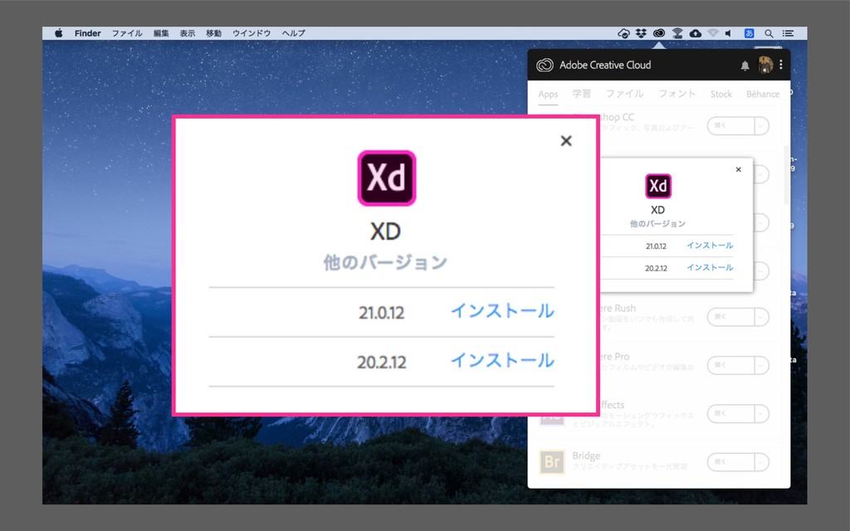Open Spotlight search magnifier icon

coord(769,33)
